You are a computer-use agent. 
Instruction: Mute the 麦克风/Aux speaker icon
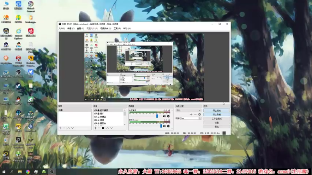pyautogui.click(x=164, y=126)
